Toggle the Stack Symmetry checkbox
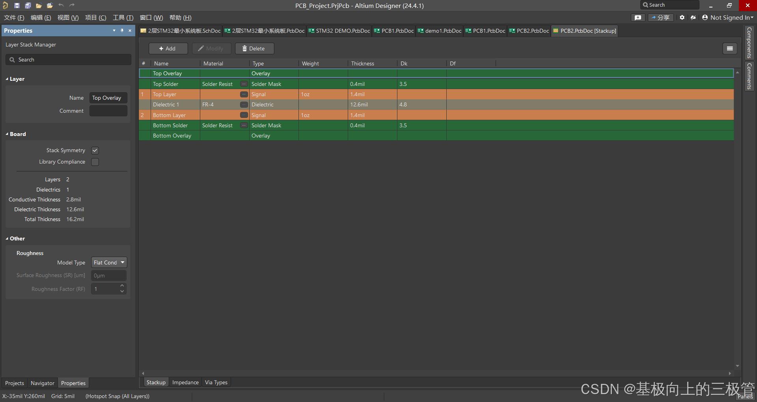The image size is (757, 402). [95, 151]
